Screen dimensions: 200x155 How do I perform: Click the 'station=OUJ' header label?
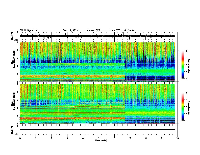tap(93, 30)
